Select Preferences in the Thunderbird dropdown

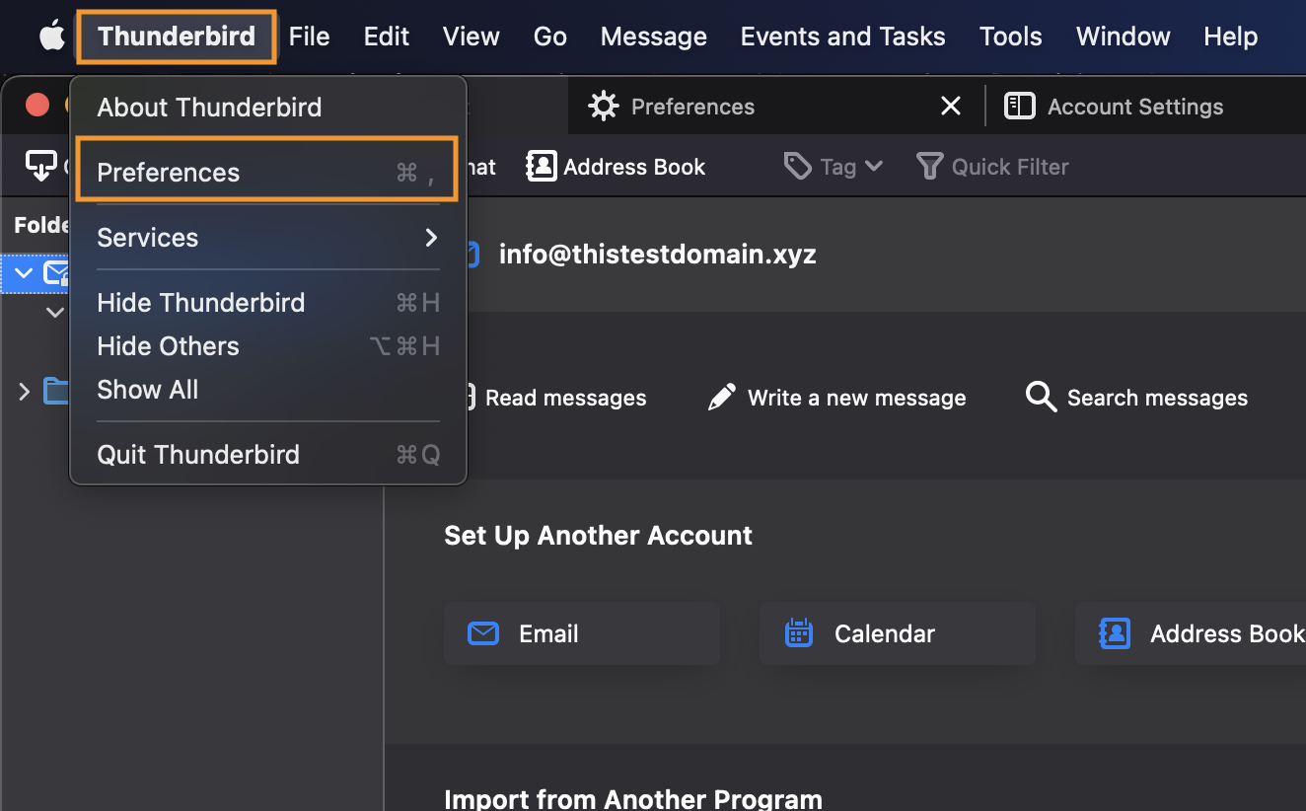pyautogui.click(x=267, y=172)
